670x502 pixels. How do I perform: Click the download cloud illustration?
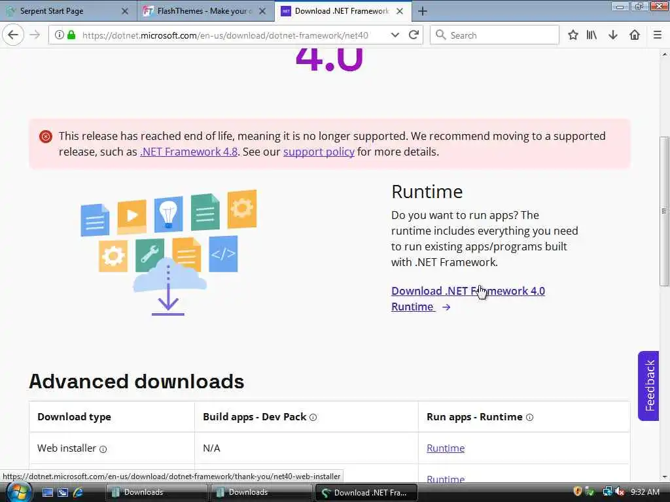pyautogui.click(x=169, y=253)
